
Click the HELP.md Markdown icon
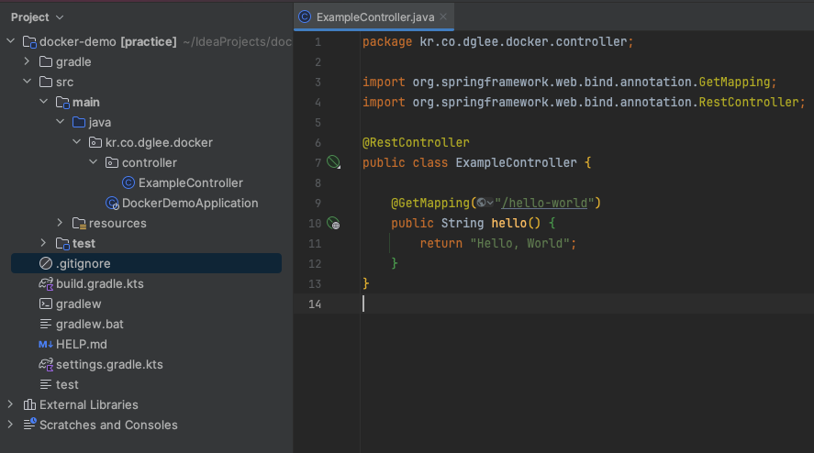(46, 345)
